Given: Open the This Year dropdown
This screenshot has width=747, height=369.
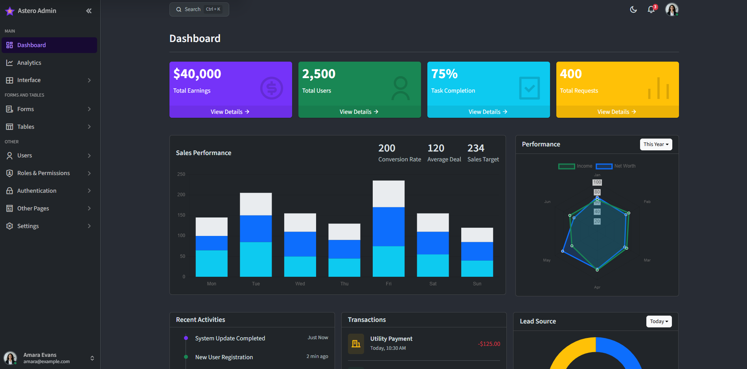Looking at the screenshot, I should coord(656,144).
